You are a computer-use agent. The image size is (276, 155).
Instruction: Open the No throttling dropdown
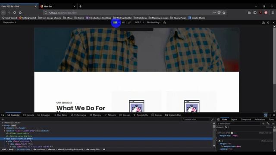pyautogui.click(x=154, y=22)
